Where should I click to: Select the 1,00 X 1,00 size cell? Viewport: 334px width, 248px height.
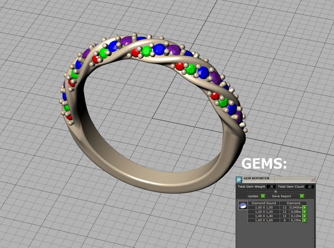click(x=264, y=207)
